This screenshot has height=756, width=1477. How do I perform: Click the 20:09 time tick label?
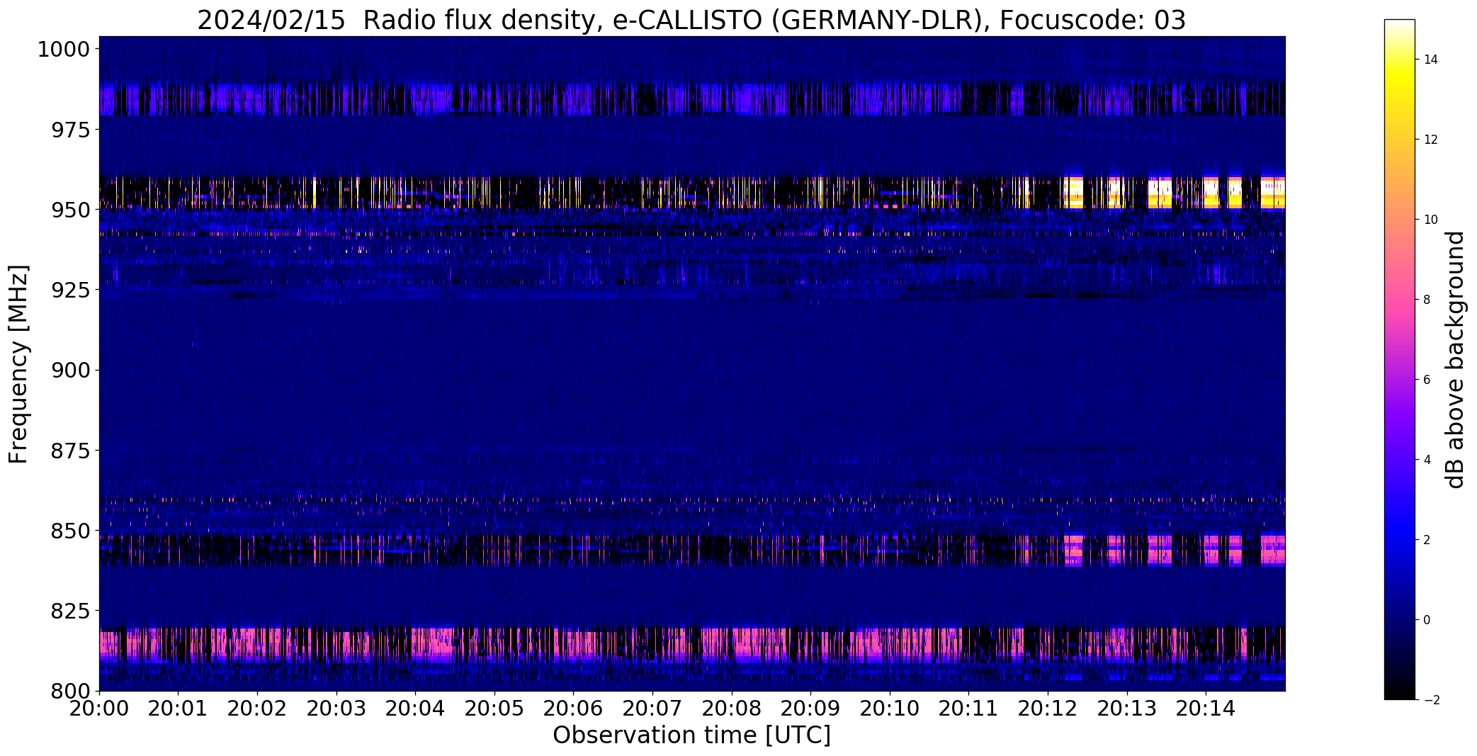(x=810, y=708)
